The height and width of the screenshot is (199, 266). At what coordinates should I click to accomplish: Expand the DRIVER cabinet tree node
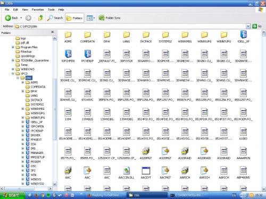tap(23, 135)
